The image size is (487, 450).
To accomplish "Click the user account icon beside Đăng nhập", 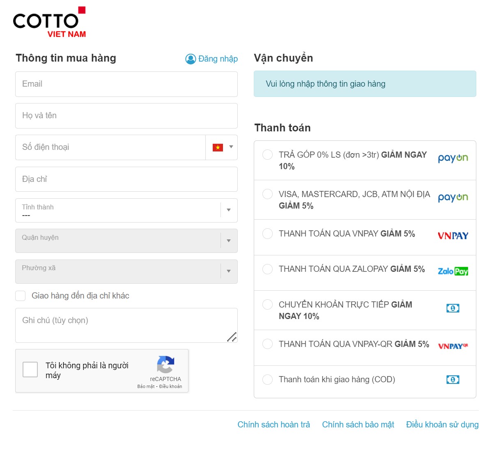I will pyautogui.click(x=191, y=59).
